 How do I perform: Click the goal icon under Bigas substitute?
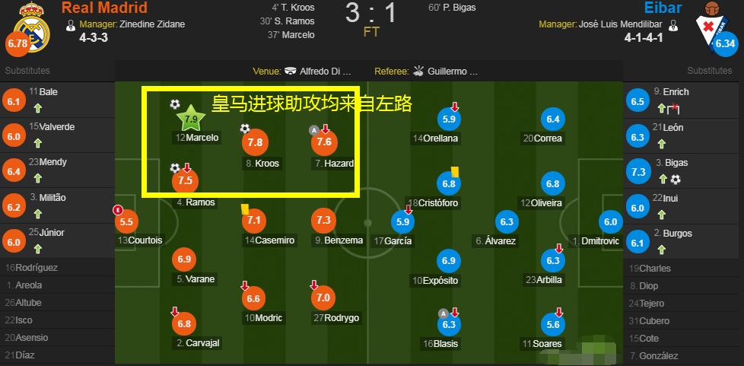click(x=675, y=180)
